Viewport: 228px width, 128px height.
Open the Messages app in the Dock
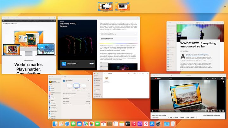tap(73, 124)
